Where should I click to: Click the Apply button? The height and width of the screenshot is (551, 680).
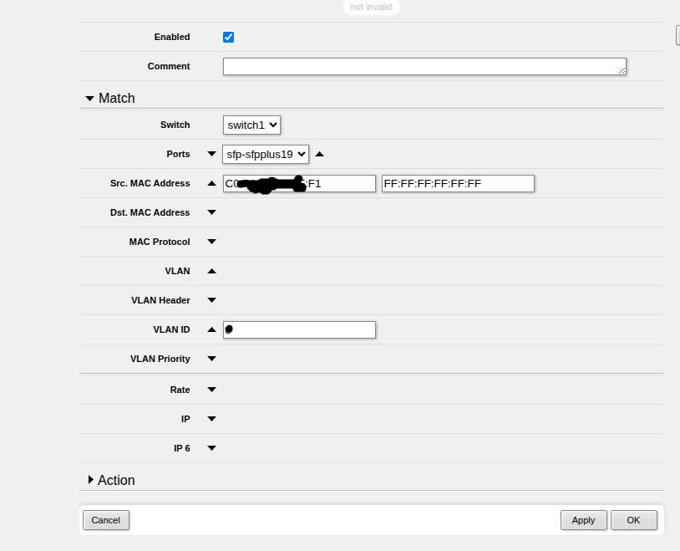[x=583, y=520]
